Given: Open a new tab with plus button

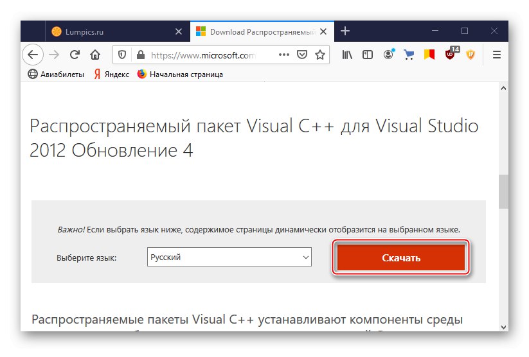Looking at the screenshot, I should (x=345, y=31).
